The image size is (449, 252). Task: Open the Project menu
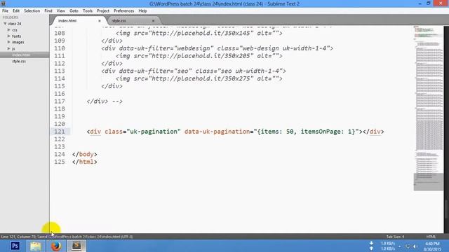[x=103, y=11]
